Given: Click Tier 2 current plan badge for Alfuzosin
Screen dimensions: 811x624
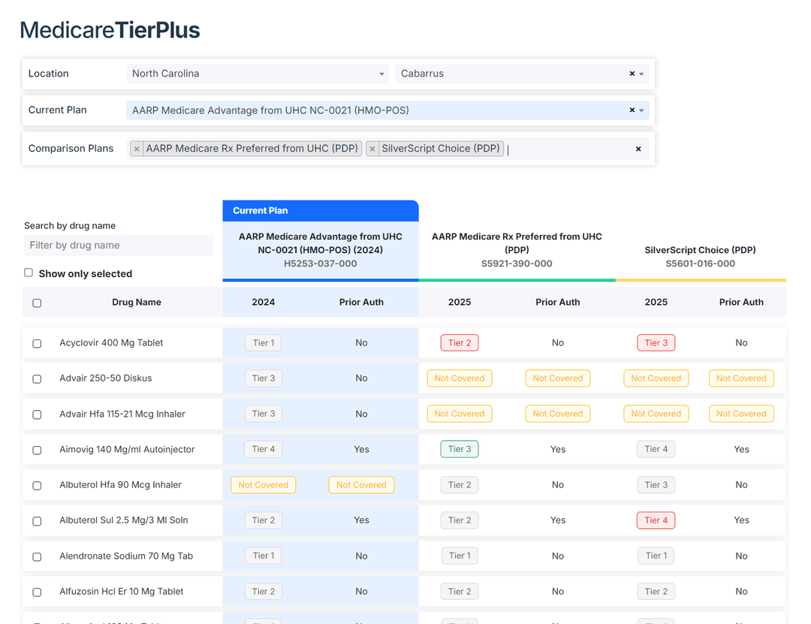Looking at the screenshot, I should pyautogui.click(x=264, y=592).
